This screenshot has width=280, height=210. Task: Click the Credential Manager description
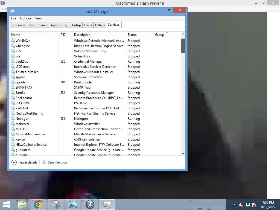[88, 62]
